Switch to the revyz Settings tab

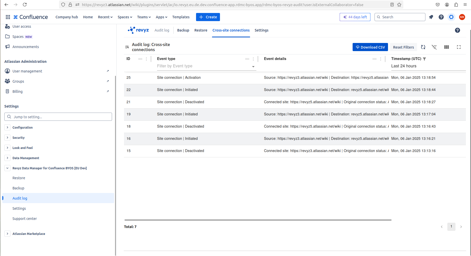(261, 30)
